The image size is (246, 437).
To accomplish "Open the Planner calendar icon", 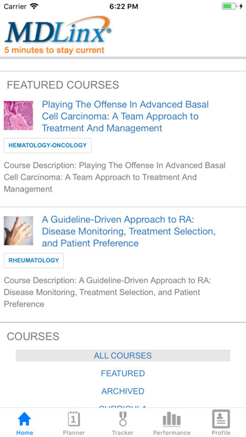I will coord(74,419).
